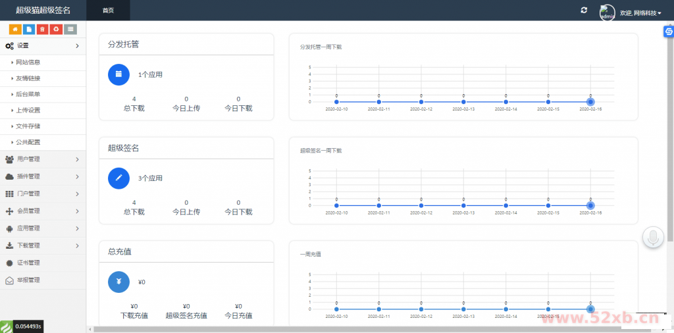
Task: Go to 上传设置 in the sidebar
Action: click(x=28, y=110)
